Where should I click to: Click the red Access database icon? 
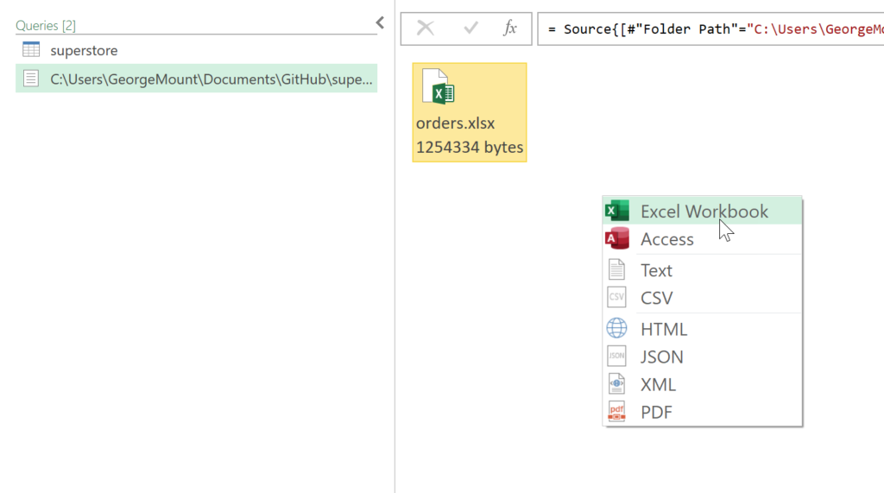616,239
